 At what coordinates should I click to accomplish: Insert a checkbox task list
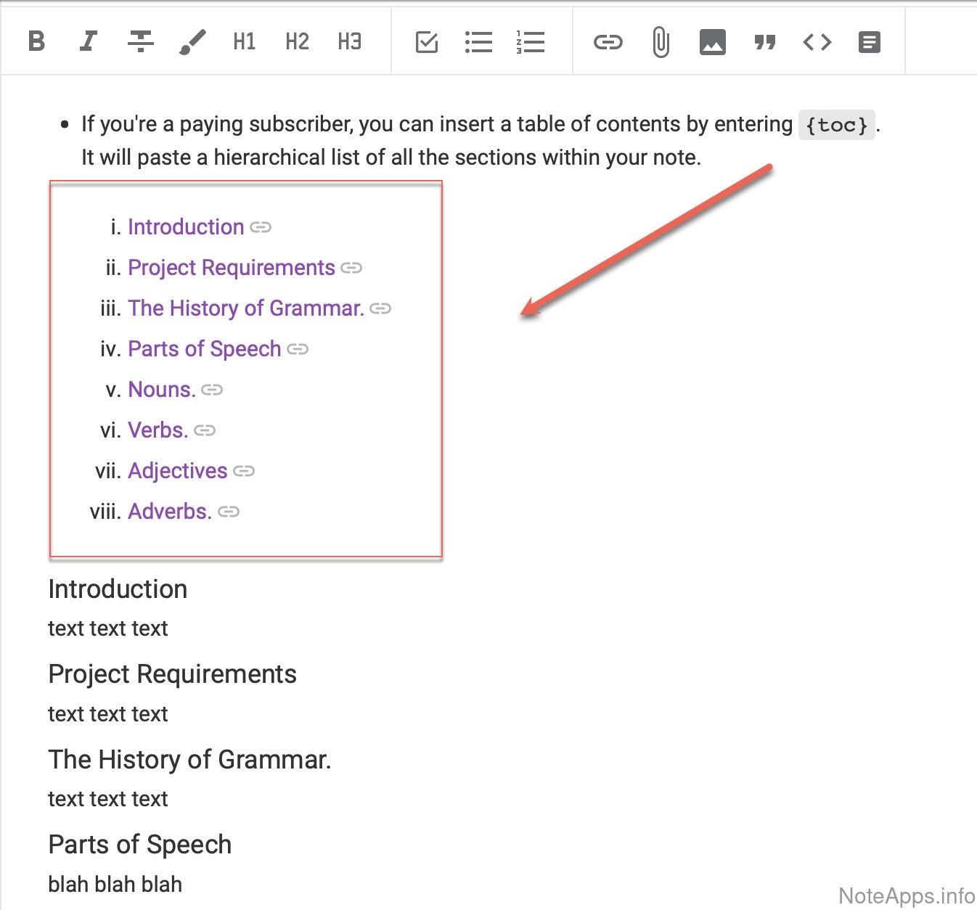[427, 42]
